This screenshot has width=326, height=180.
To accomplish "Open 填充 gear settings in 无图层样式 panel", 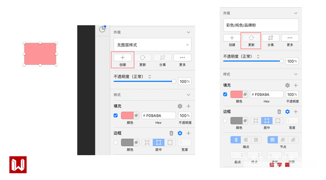I will (x=180, y=106).
